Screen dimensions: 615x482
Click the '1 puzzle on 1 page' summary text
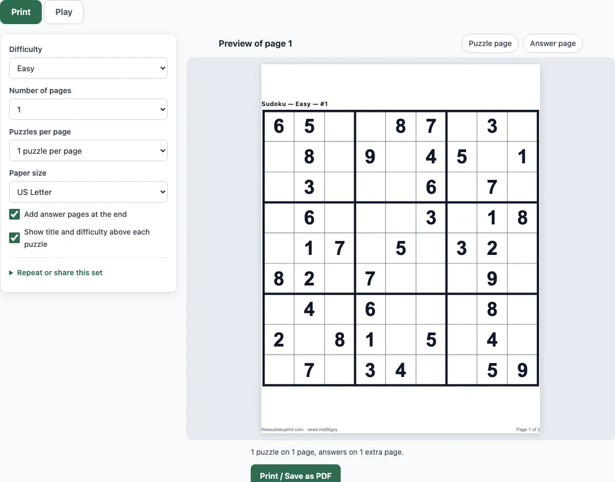(x=327, y=452)
